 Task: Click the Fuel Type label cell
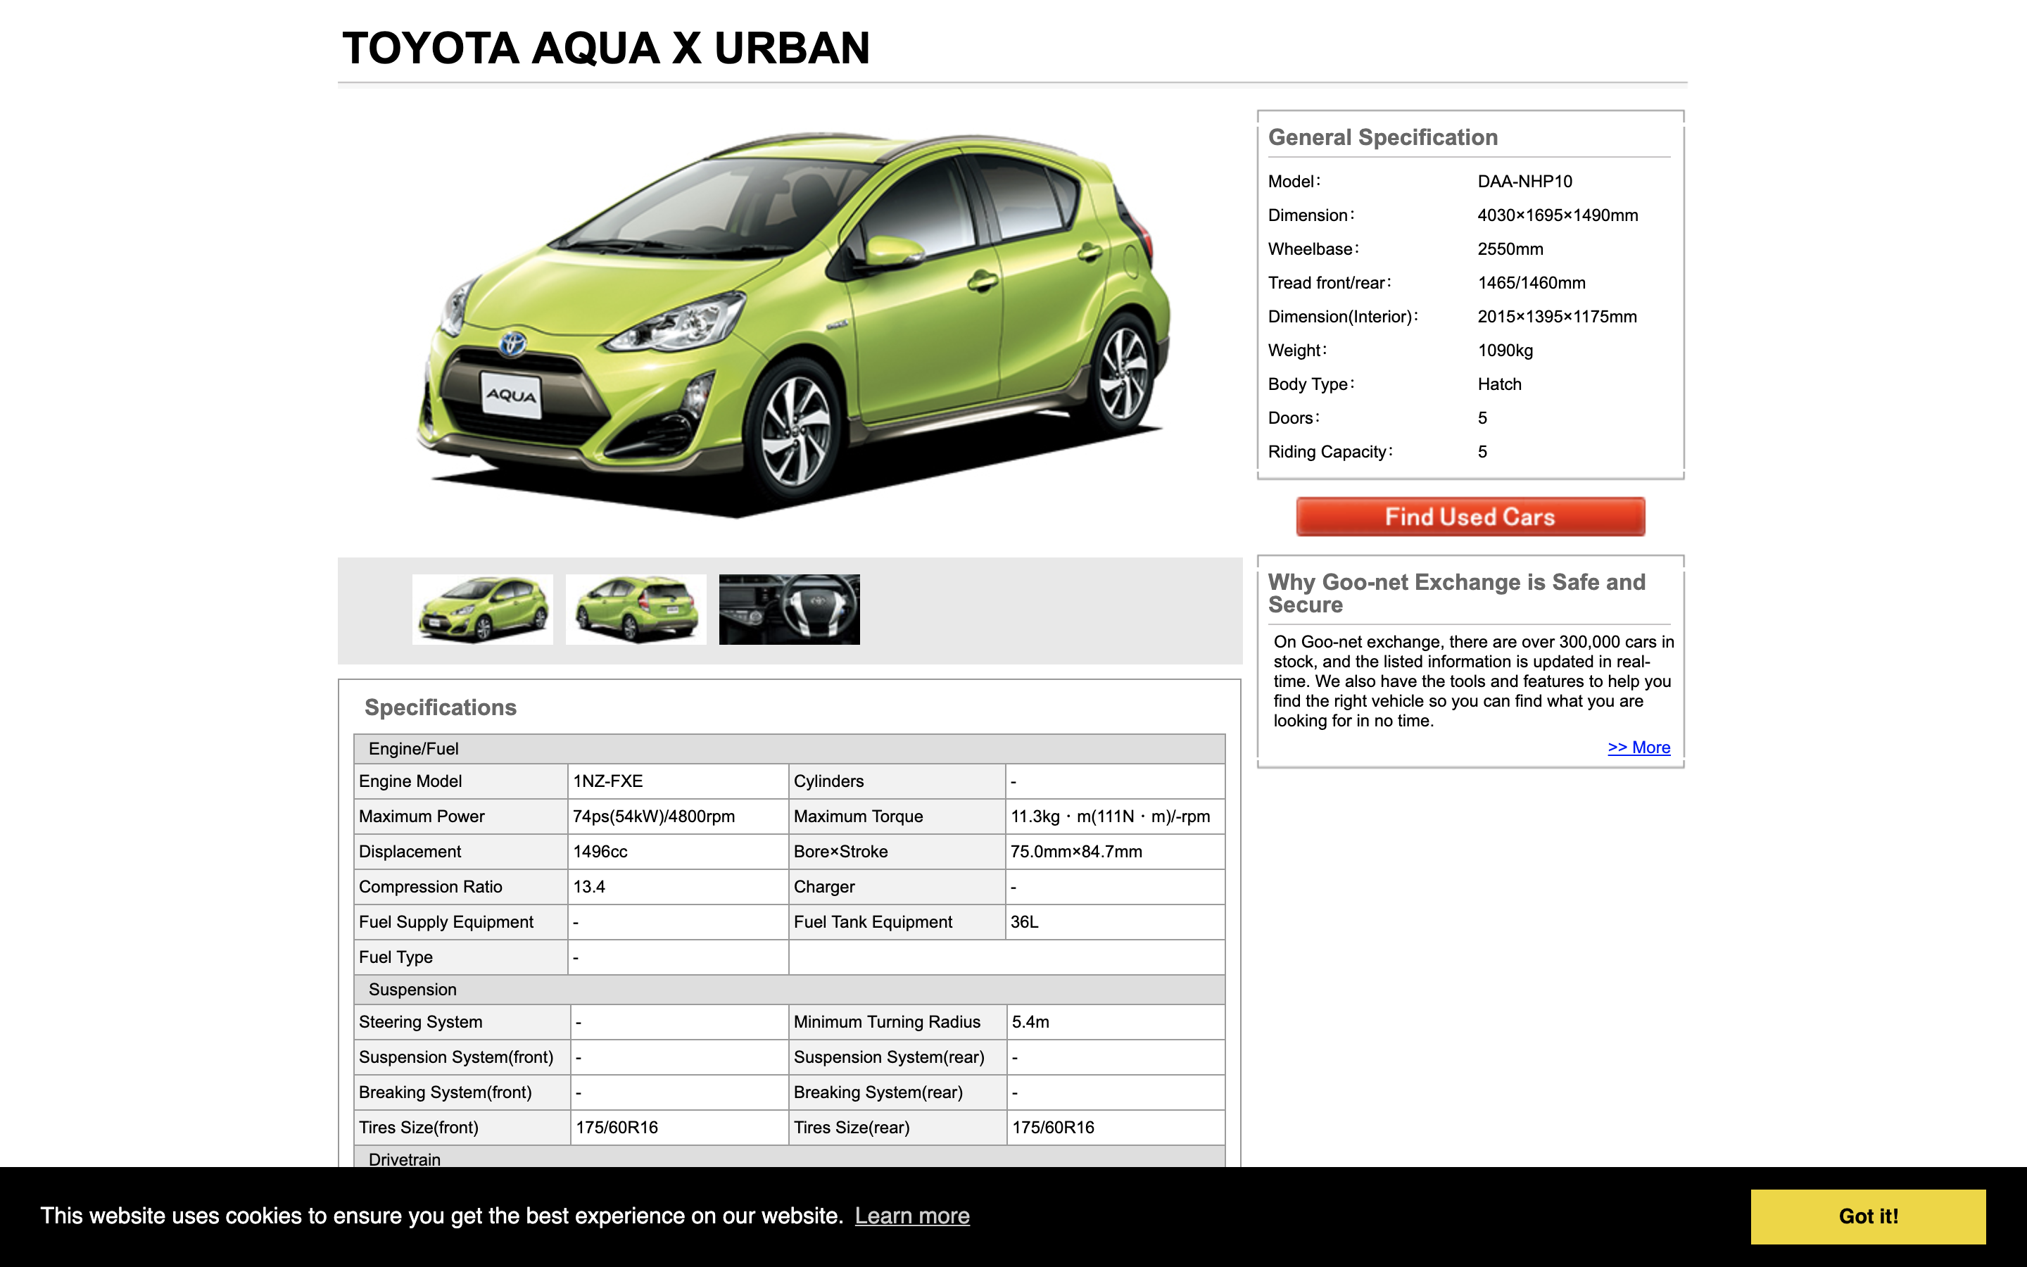click(x=461, y=957)
